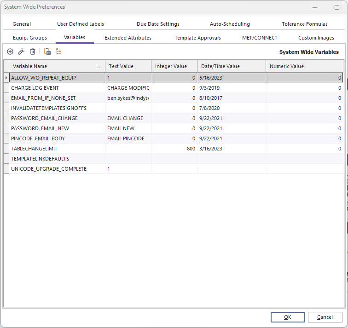The image size is (348, 328).
Task: Open the Extended Attributes tab
Action: tap(128, 38)
